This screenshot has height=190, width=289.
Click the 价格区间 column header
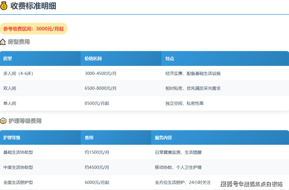tap(93, 59)
